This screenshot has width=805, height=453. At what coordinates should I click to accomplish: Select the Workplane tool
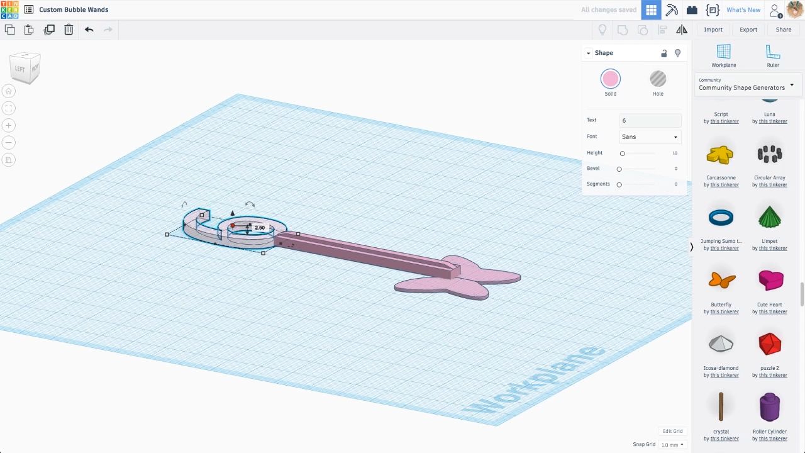[x=724, y=56]
